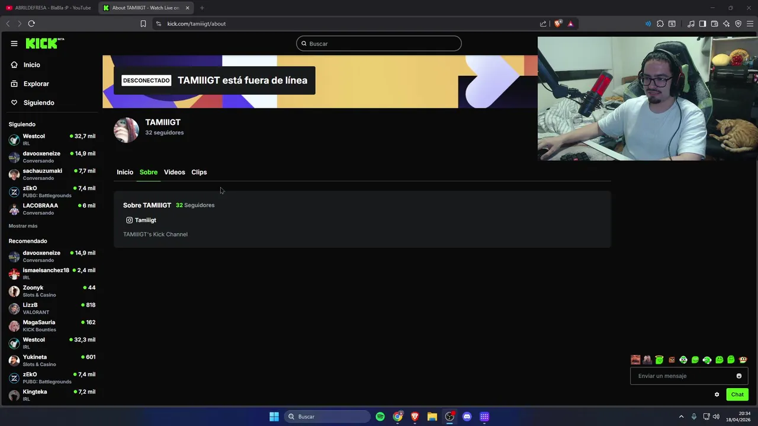
Task: Open chat settings gear
Action: (x=717, y=395)
